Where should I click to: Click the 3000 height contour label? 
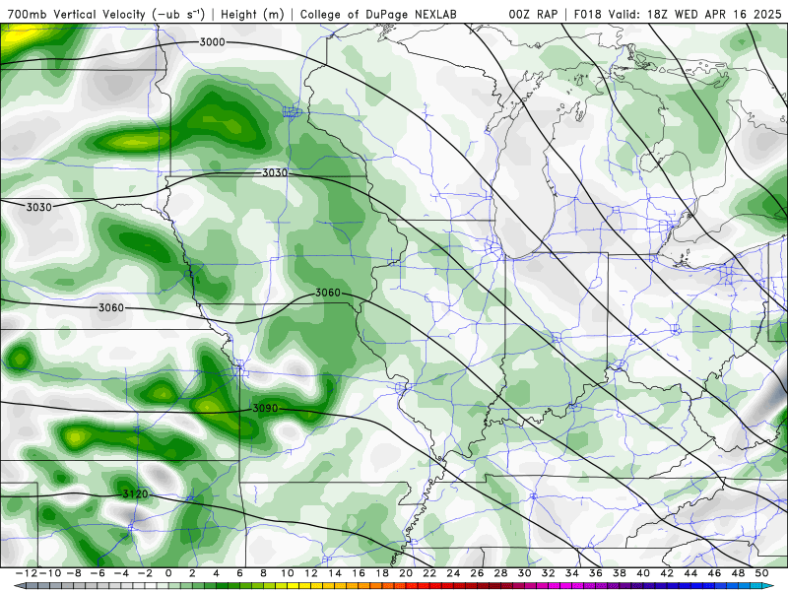212,42
